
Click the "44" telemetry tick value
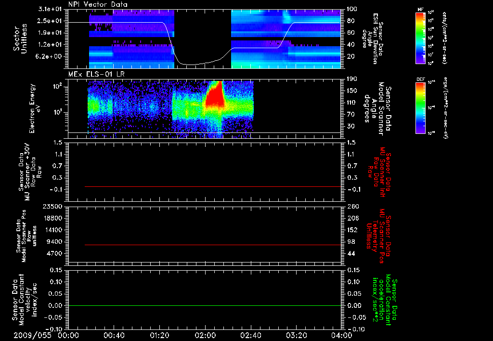point(351,253)
